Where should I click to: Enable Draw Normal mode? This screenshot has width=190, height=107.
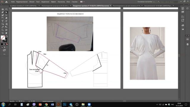[2, 47]
